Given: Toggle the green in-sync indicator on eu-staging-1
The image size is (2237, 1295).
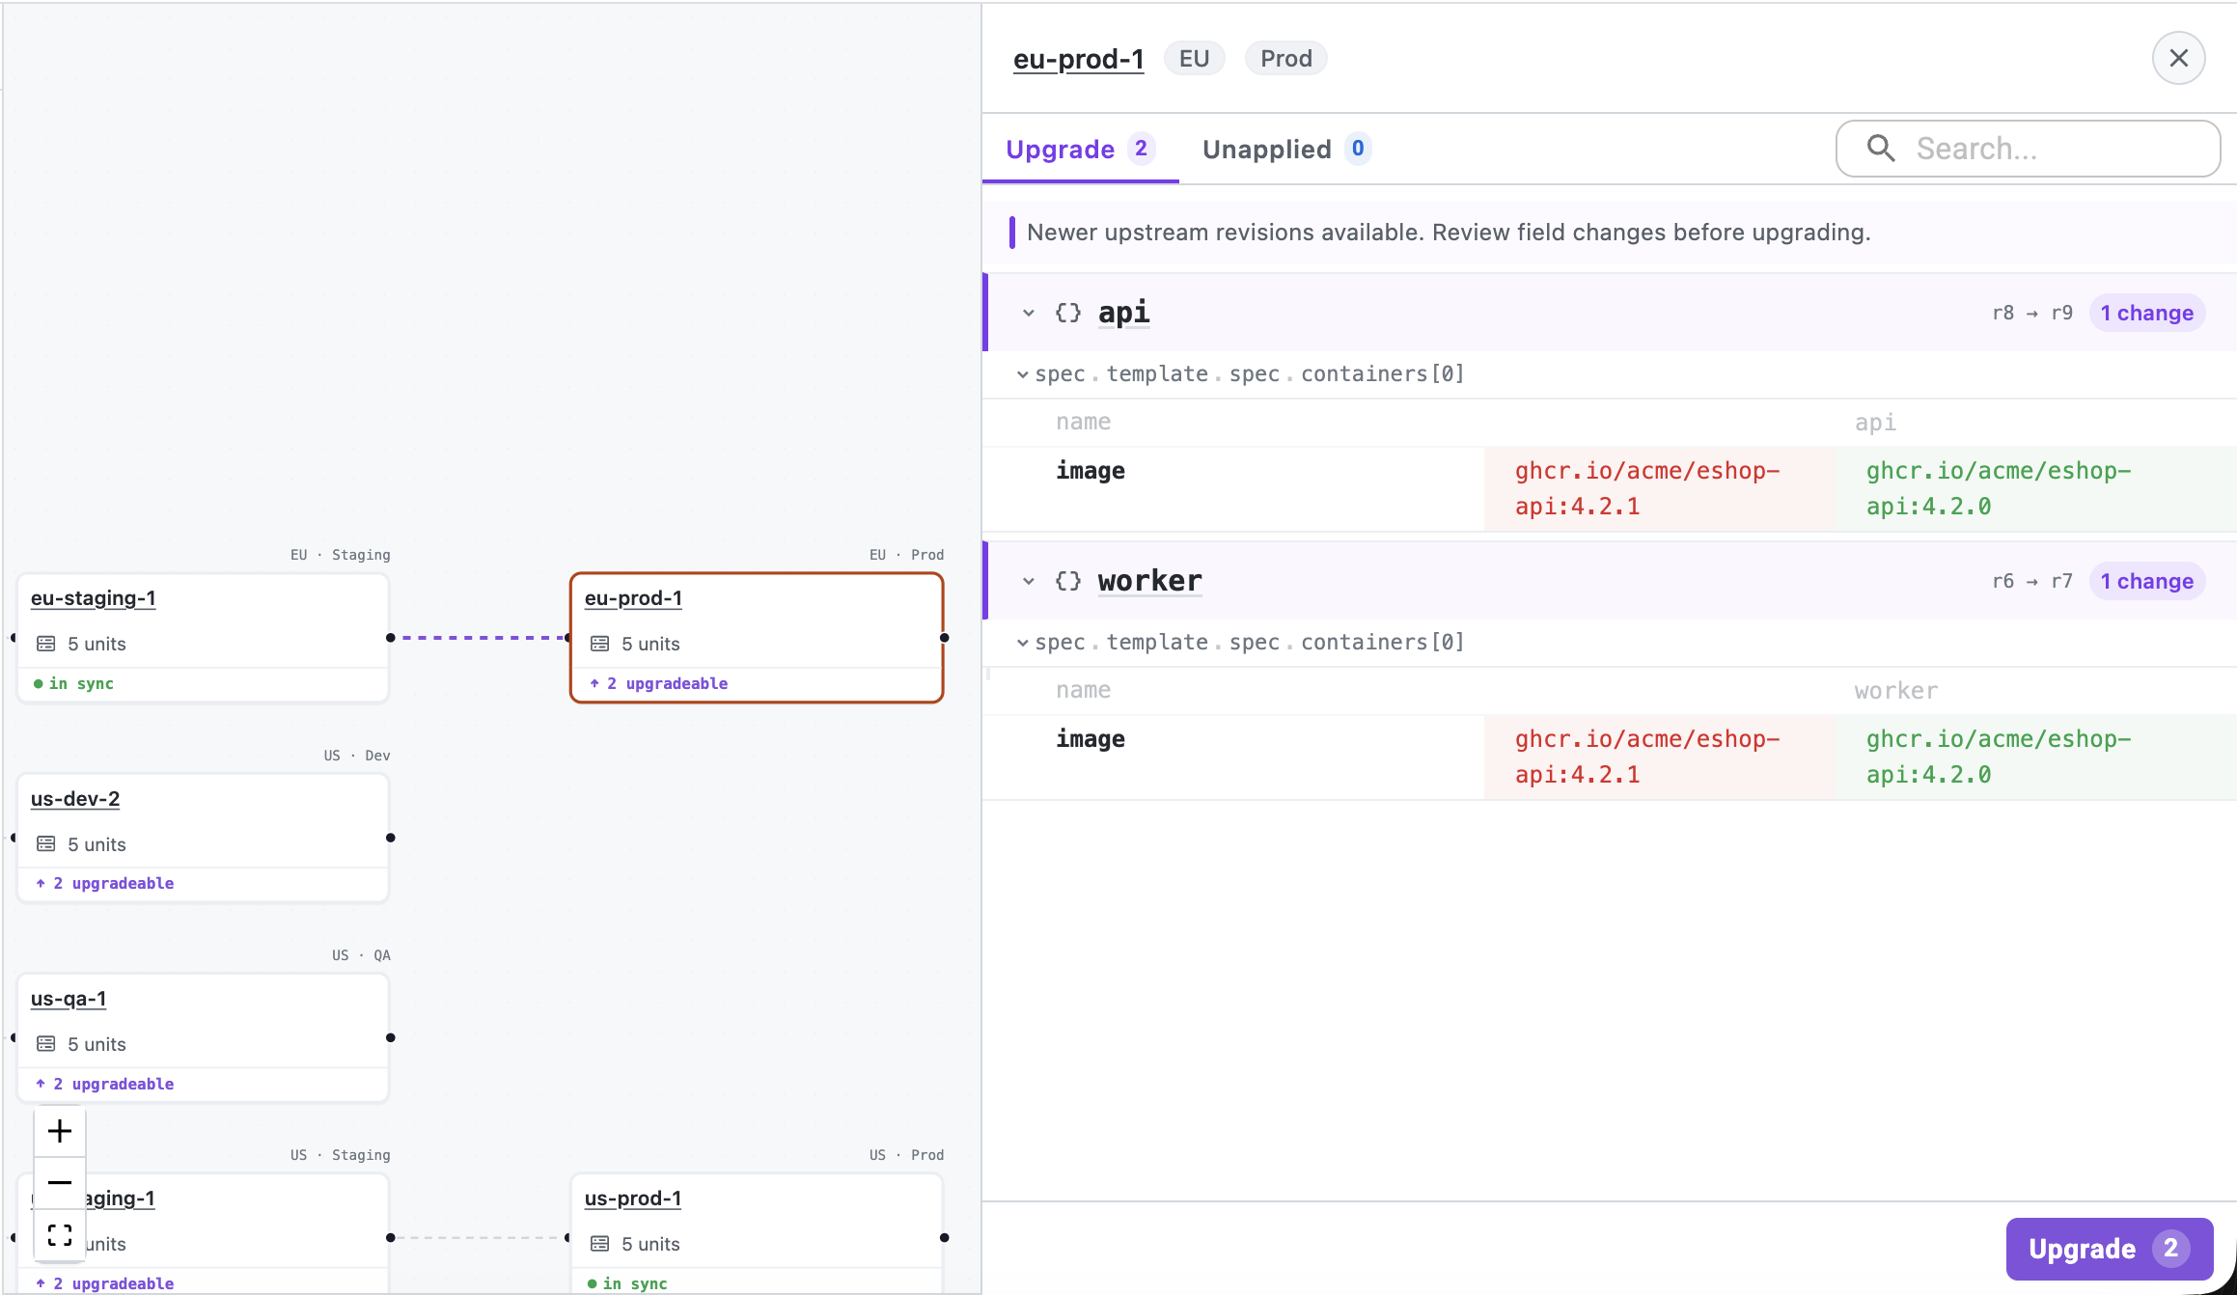Looking at the screenshot, I should (x=39, y=683).
